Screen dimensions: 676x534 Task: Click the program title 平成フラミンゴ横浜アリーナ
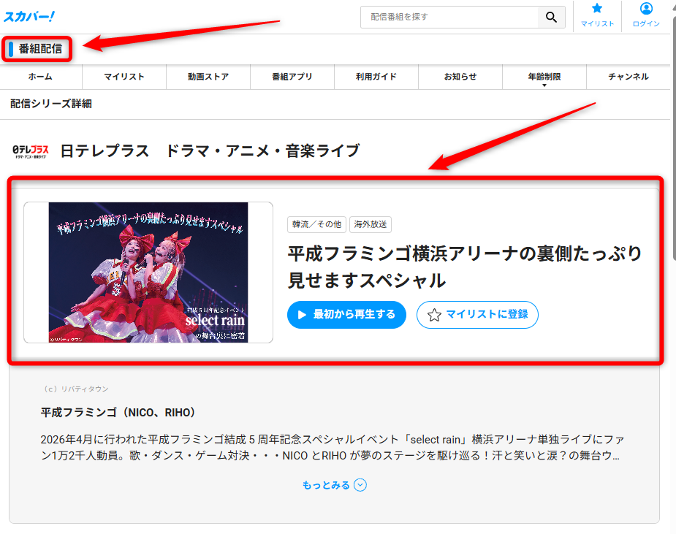464,267
